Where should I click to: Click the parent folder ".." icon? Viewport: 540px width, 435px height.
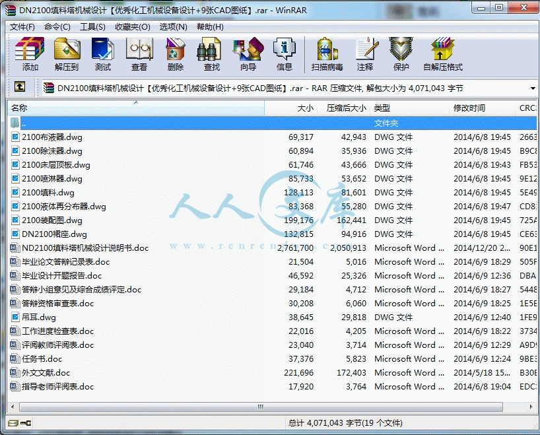[15, 123]
